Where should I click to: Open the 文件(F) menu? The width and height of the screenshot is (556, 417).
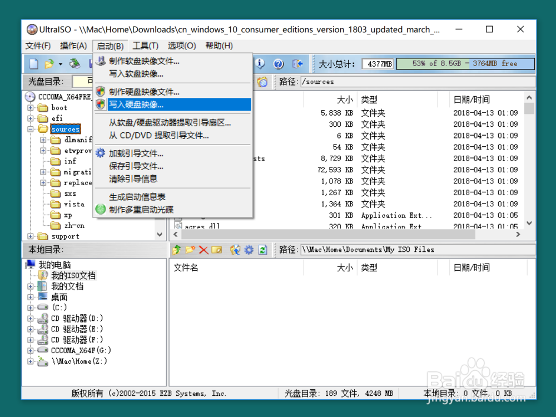point(38,46)
